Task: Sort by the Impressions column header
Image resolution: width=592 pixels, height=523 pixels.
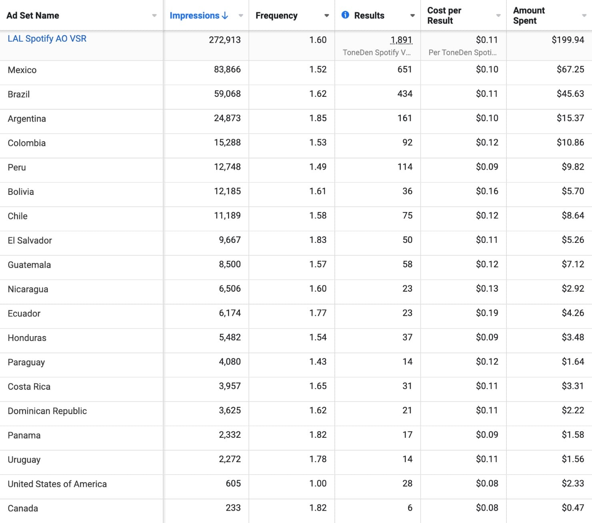Action: pyautogui.click(x=194, y=16)
